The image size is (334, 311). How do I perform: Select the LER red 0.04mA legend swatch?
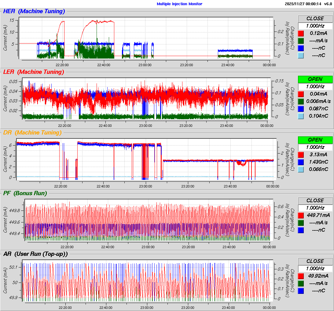click(x=301, y=94)
